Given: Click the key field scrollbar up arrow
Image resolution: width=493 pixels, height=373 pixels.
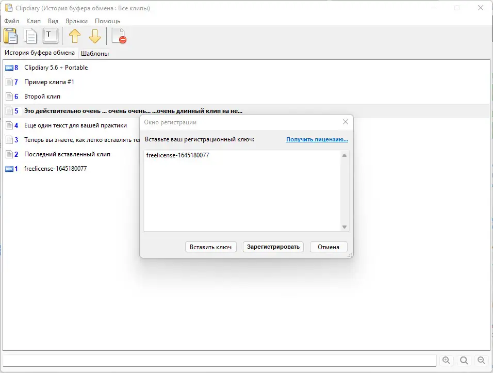Looking at the screenshot, I should click(344, 155).
